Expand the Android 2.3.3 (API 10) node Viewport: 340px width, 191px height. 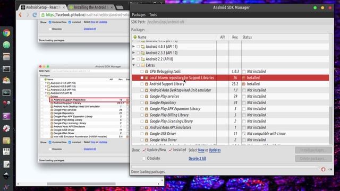click(x=133, y=53)
